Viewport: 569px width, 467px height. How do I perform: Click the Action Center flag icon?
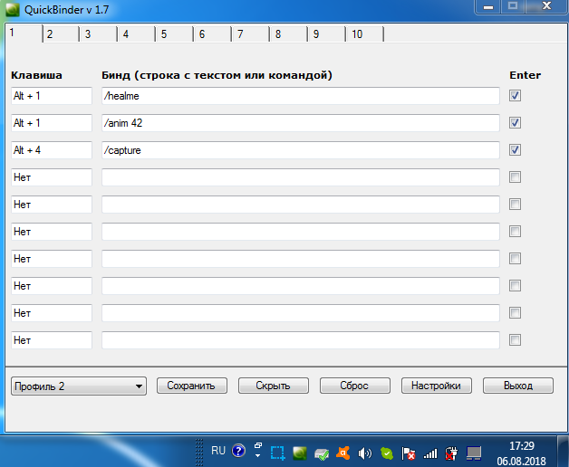(x=409, y=452)
